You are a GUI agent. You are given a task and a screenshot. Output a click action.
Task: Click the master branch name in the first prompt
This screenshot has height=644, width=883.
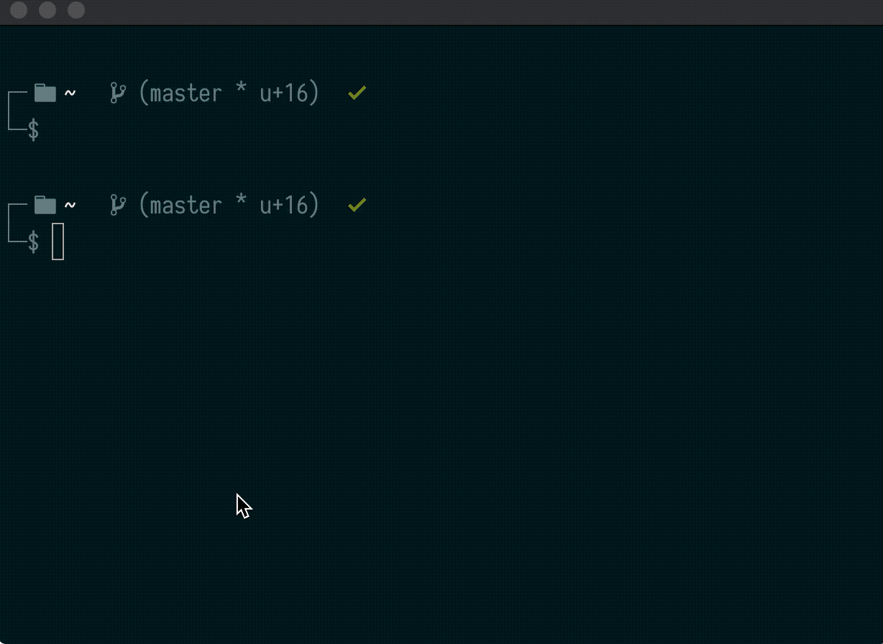[186, 92]
